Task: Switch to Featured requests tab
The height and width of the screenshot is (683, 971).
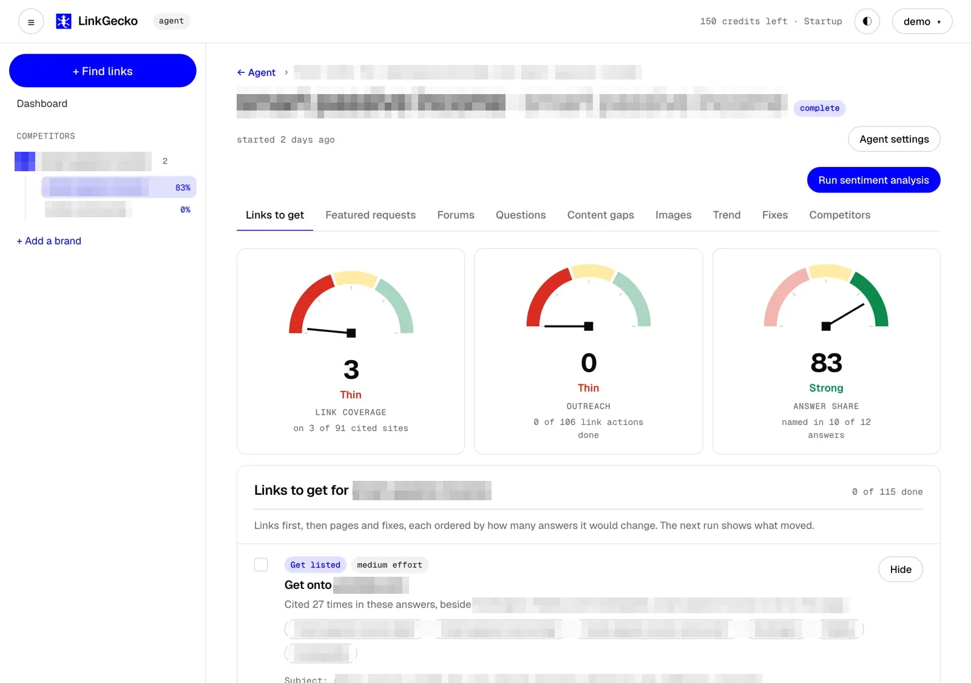Action: click(370, 215)
